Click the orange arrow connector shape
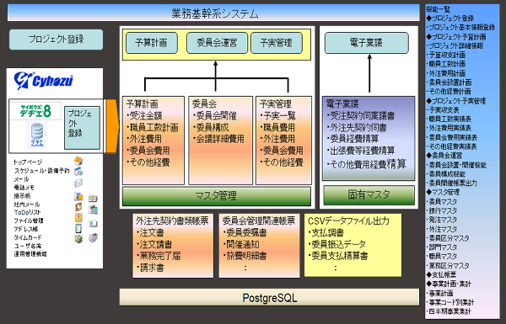This screenshot has width=506, height=324. [x=113, y=126]
